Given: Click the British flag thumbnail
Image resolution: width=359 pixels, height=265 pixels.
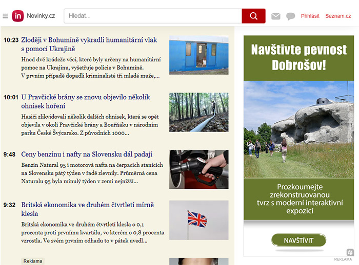Looking at the screenshot, I should point(198,220).
